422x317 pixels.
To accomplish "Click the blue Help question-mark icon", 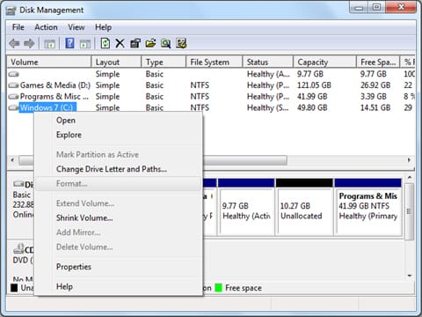I will (x=69, y=43).
